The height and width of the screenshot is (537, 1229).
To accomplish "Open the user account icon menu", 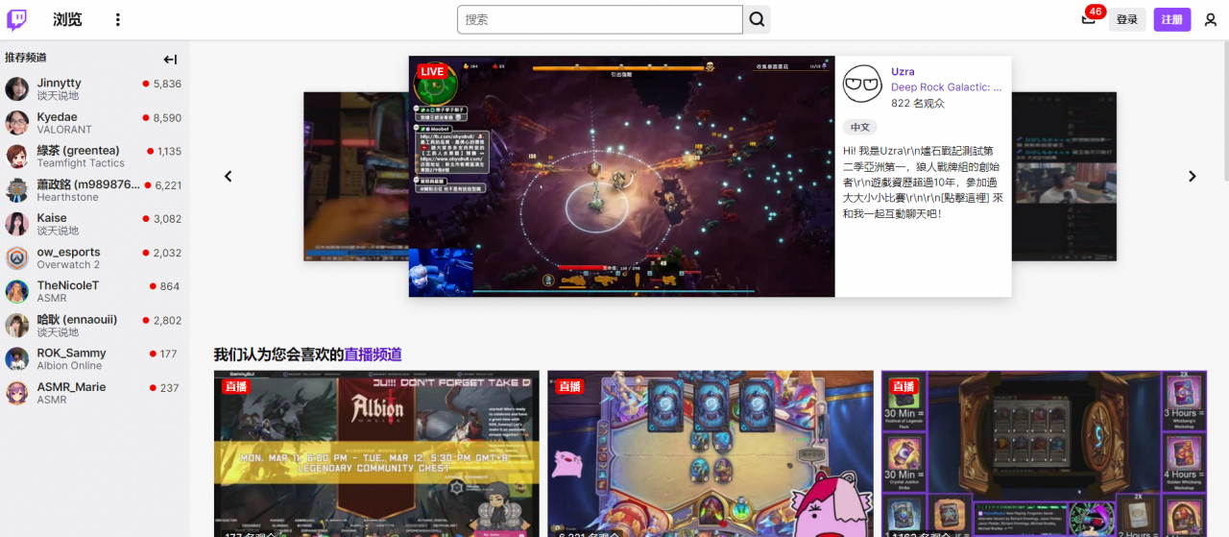I will click(1210, 19).
